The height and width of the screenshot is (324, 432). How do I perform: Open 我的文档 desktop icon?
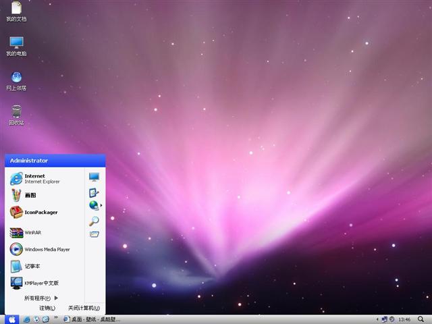click(x=16, y=11)
